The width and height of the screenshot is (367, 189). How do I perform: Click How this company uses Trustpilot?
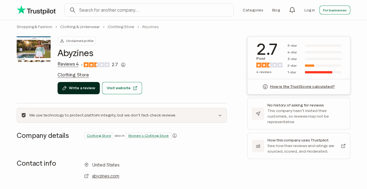click(x=299, y=146)
